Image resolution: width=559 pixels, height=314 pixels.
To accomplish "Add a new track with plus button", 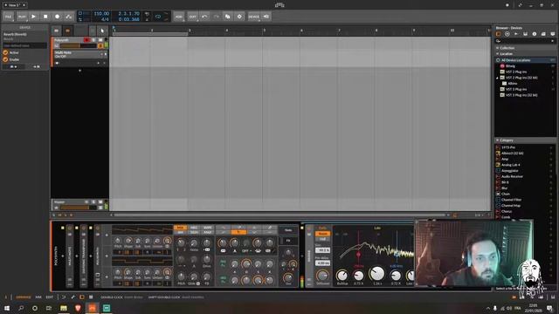I will point(79,71).
